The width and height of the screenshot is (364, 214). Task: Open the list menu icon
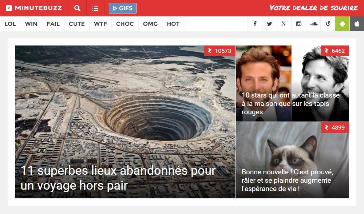point(95,8)
